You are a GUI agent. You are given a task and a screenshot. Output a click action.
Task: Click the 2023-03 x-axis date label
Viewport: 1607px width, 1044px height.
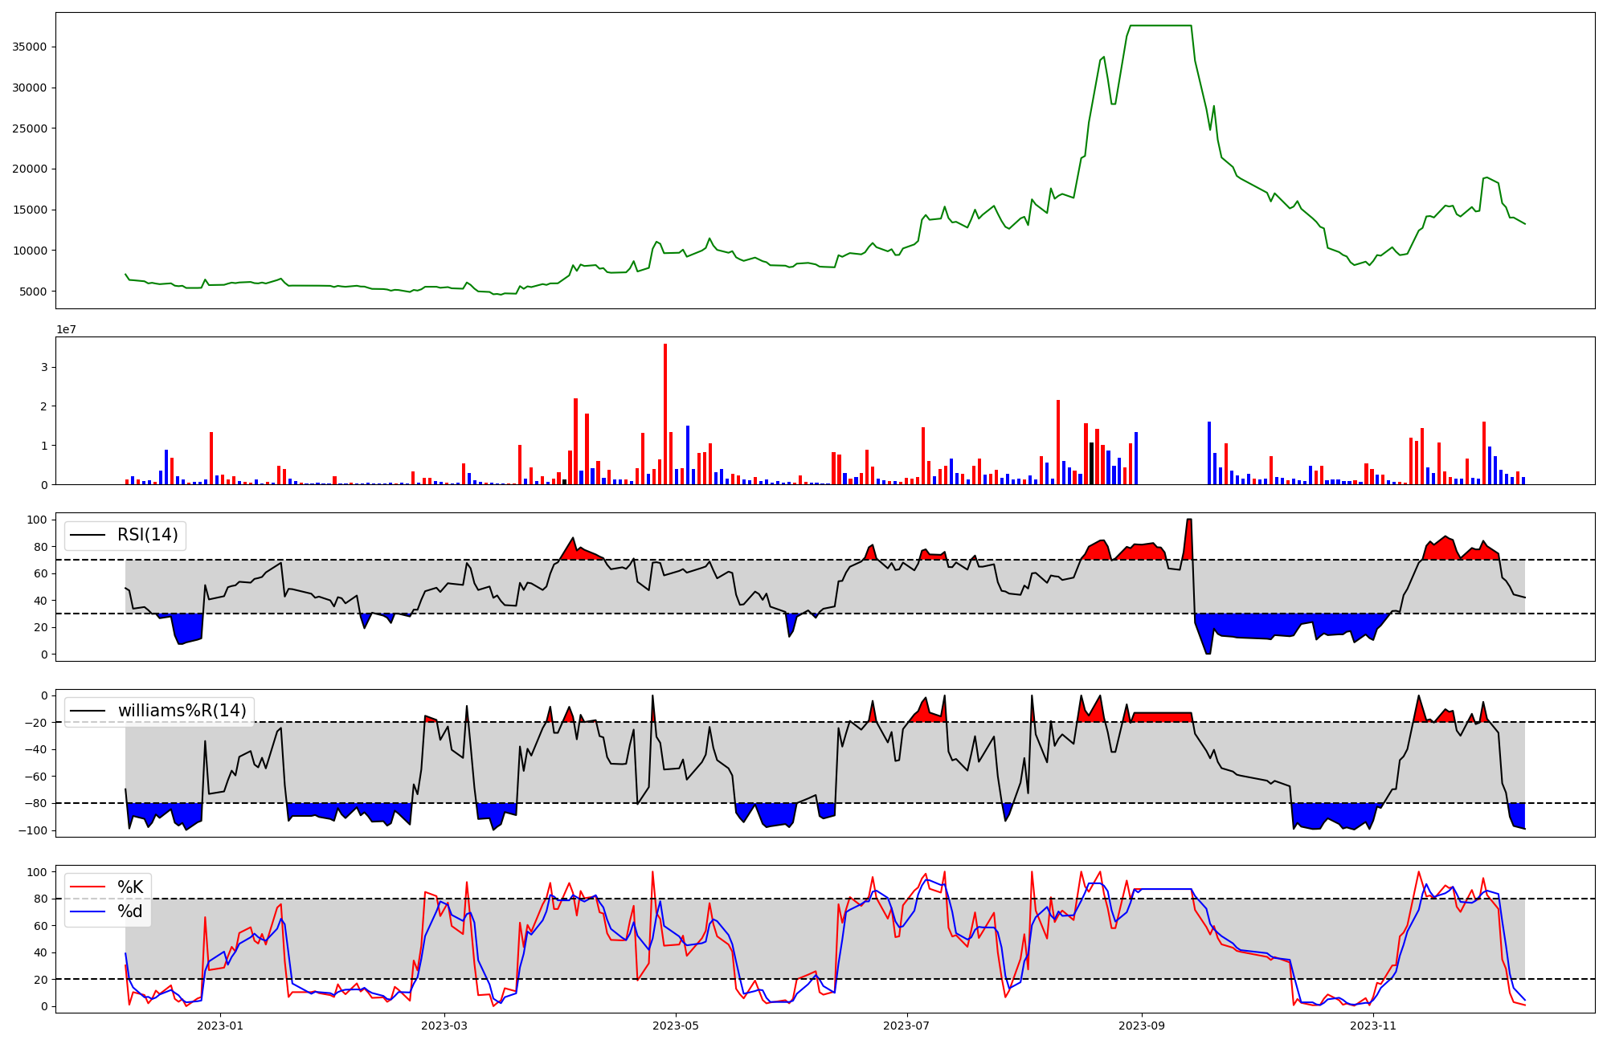[444, 1026]
